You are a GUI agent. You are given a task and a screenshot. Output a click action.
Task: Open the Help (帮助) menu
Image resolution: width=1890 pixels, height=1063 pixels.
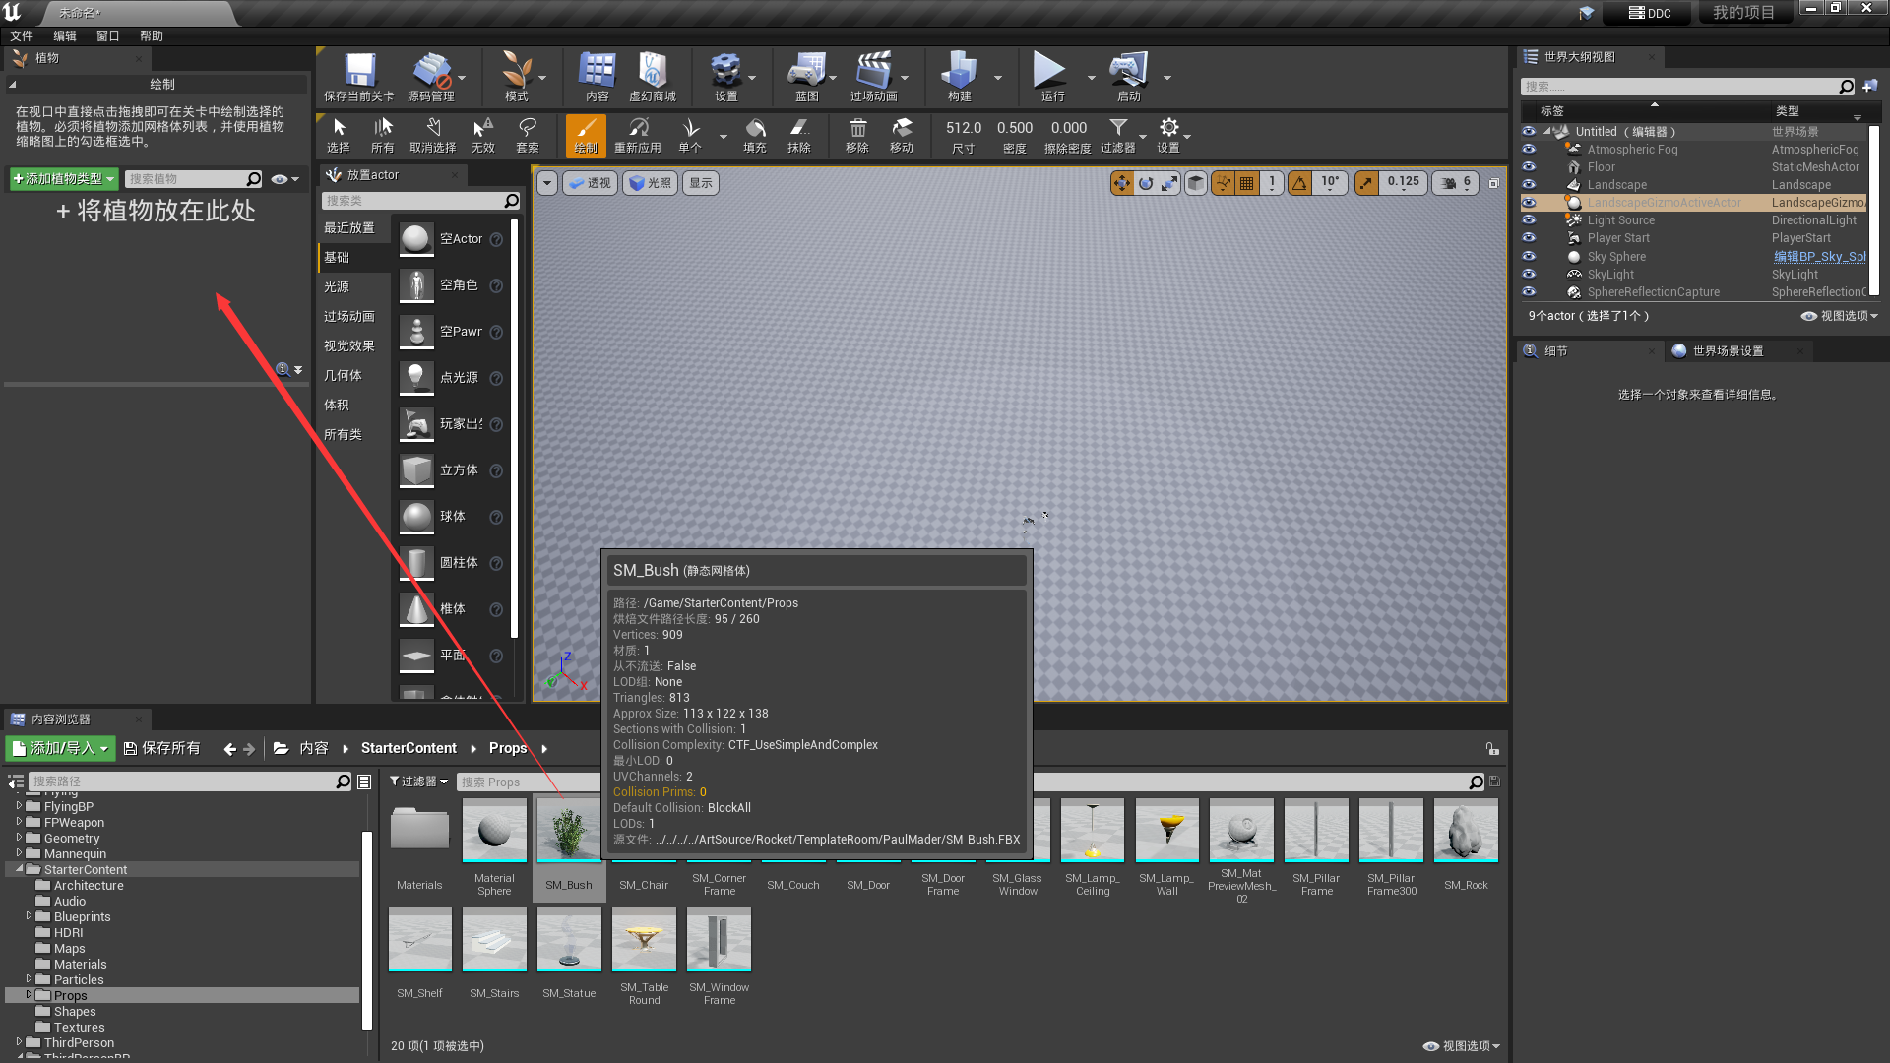152,36
